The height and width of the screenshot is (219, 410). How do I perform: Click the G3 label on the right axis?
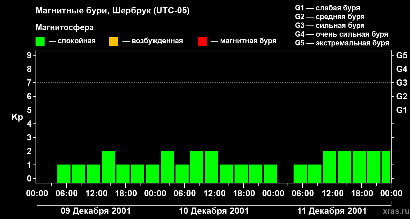[402, 83]
